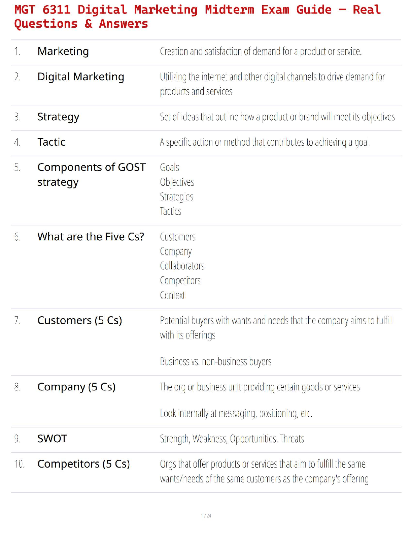
Task: Select "Components of GOST strategy" term
Action: pos(91,175)
